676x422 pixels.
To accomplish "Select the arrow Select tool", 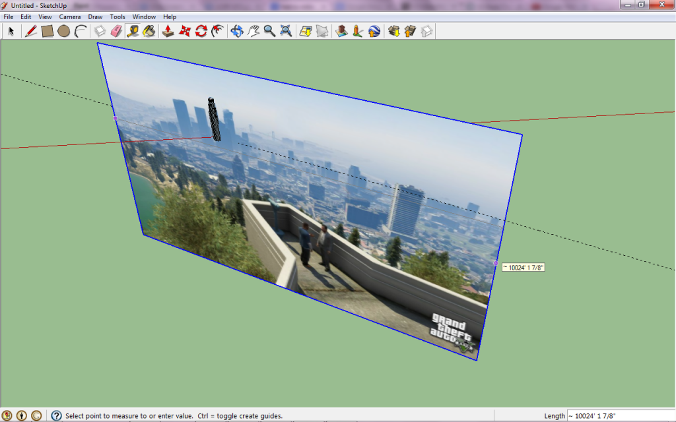I will pyautogui.click(x=11, y=31).
